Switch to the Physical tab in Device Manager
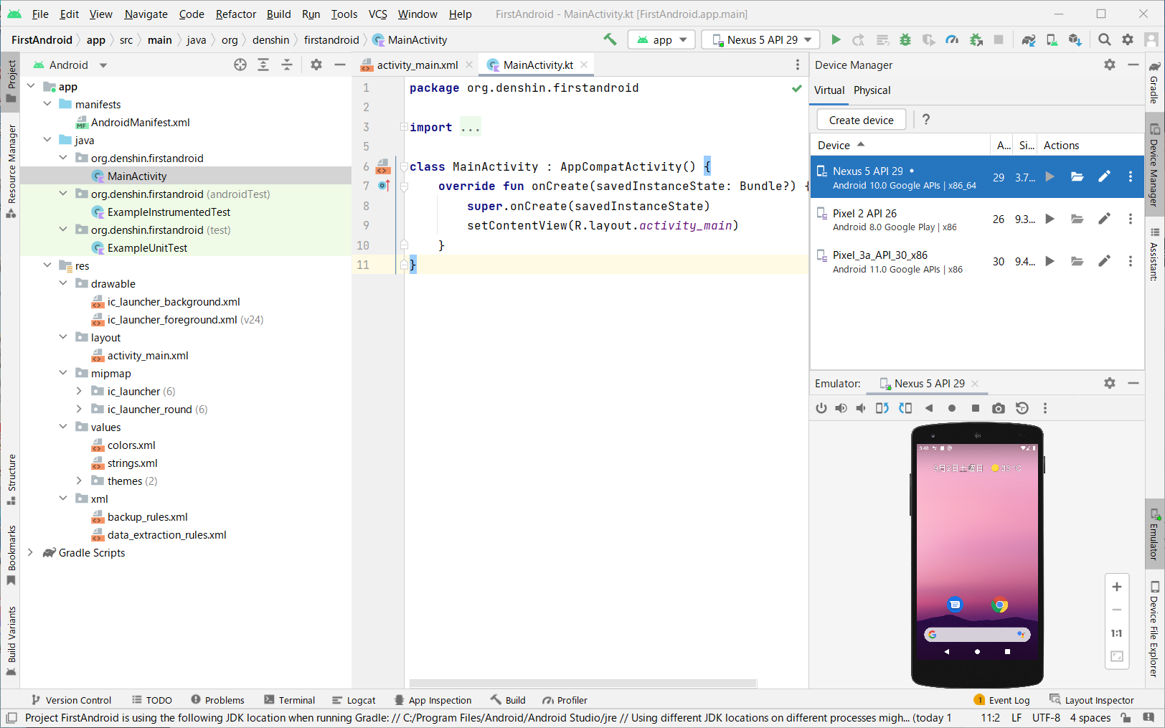Viewport: 1165px width, 728px height. pyautogui.click(x=870, y=90)
